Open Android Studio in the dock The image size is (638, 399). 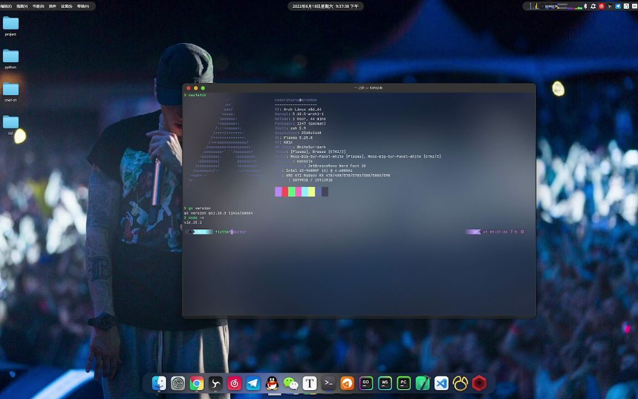tap(423, 383)
